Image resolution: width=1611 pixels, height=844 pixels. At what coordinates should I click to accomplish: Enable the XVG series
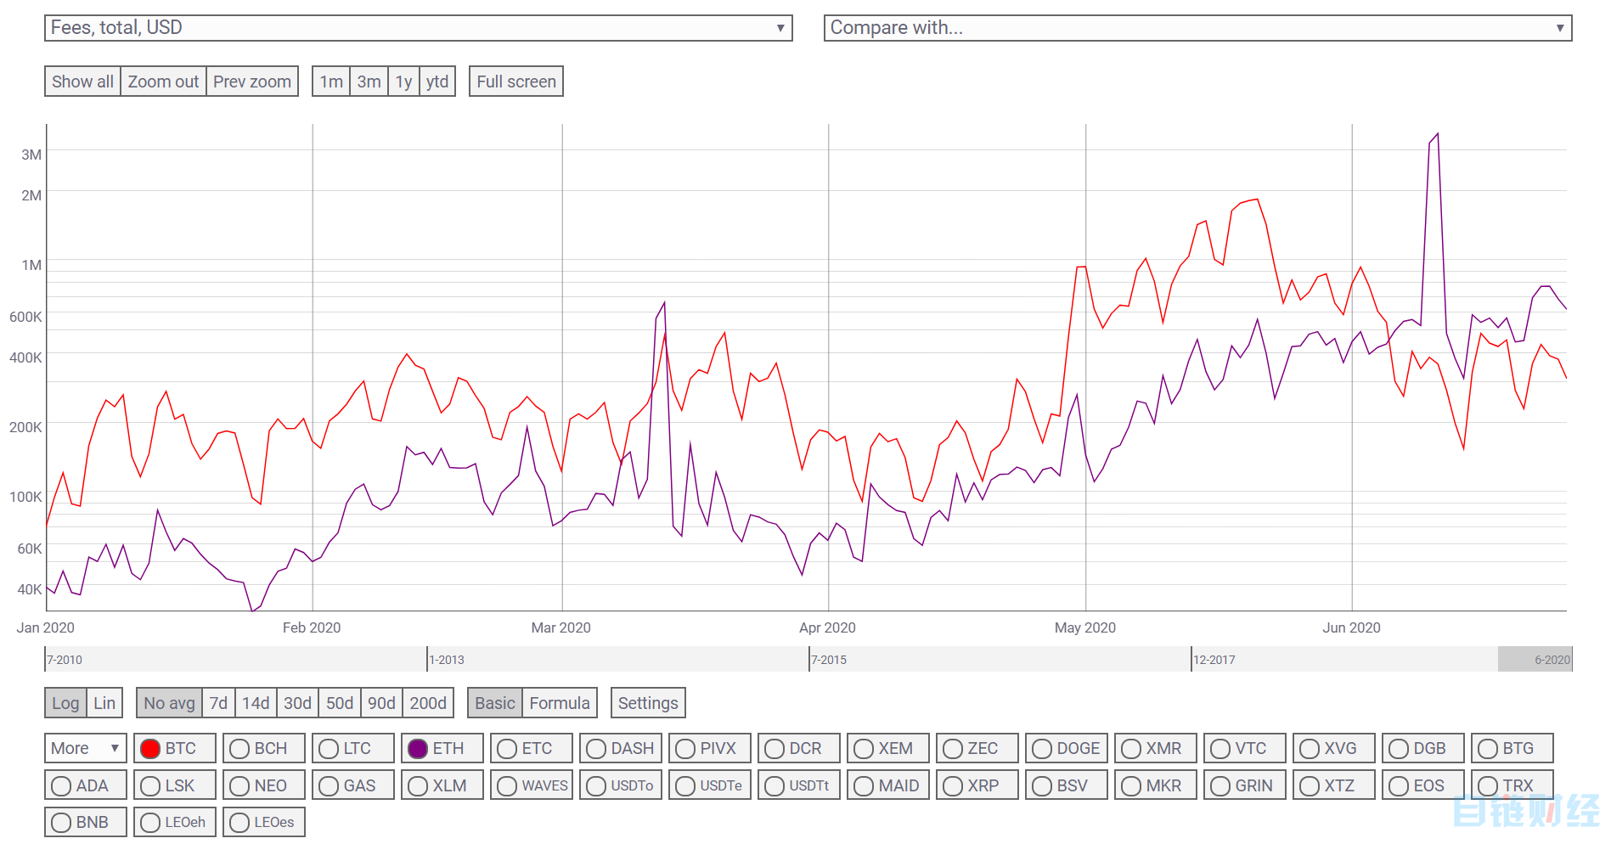tap(1334, 748)
